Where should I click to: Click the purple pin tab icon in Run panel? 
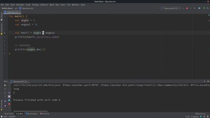click(x=5, y=106)
